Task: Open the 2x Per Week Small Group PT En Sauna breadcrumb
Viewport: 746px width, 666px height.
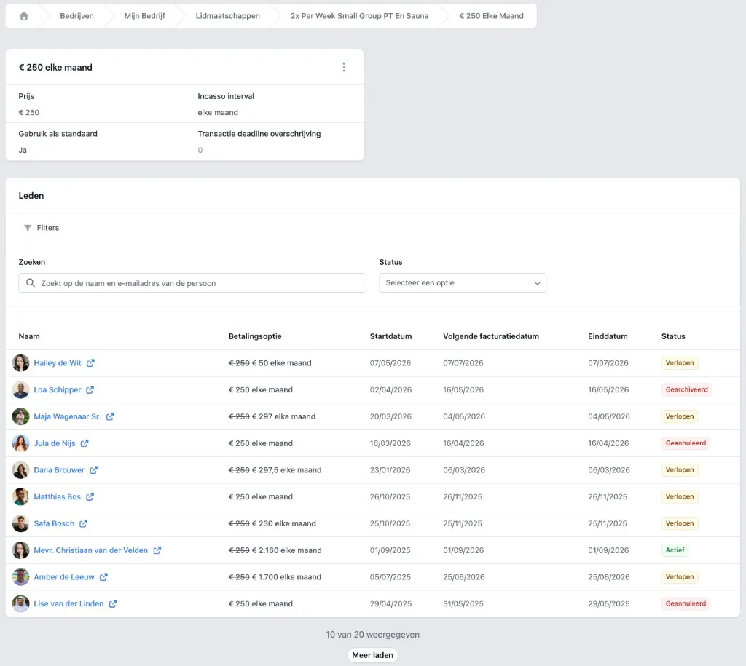Action: click(359, 16)
